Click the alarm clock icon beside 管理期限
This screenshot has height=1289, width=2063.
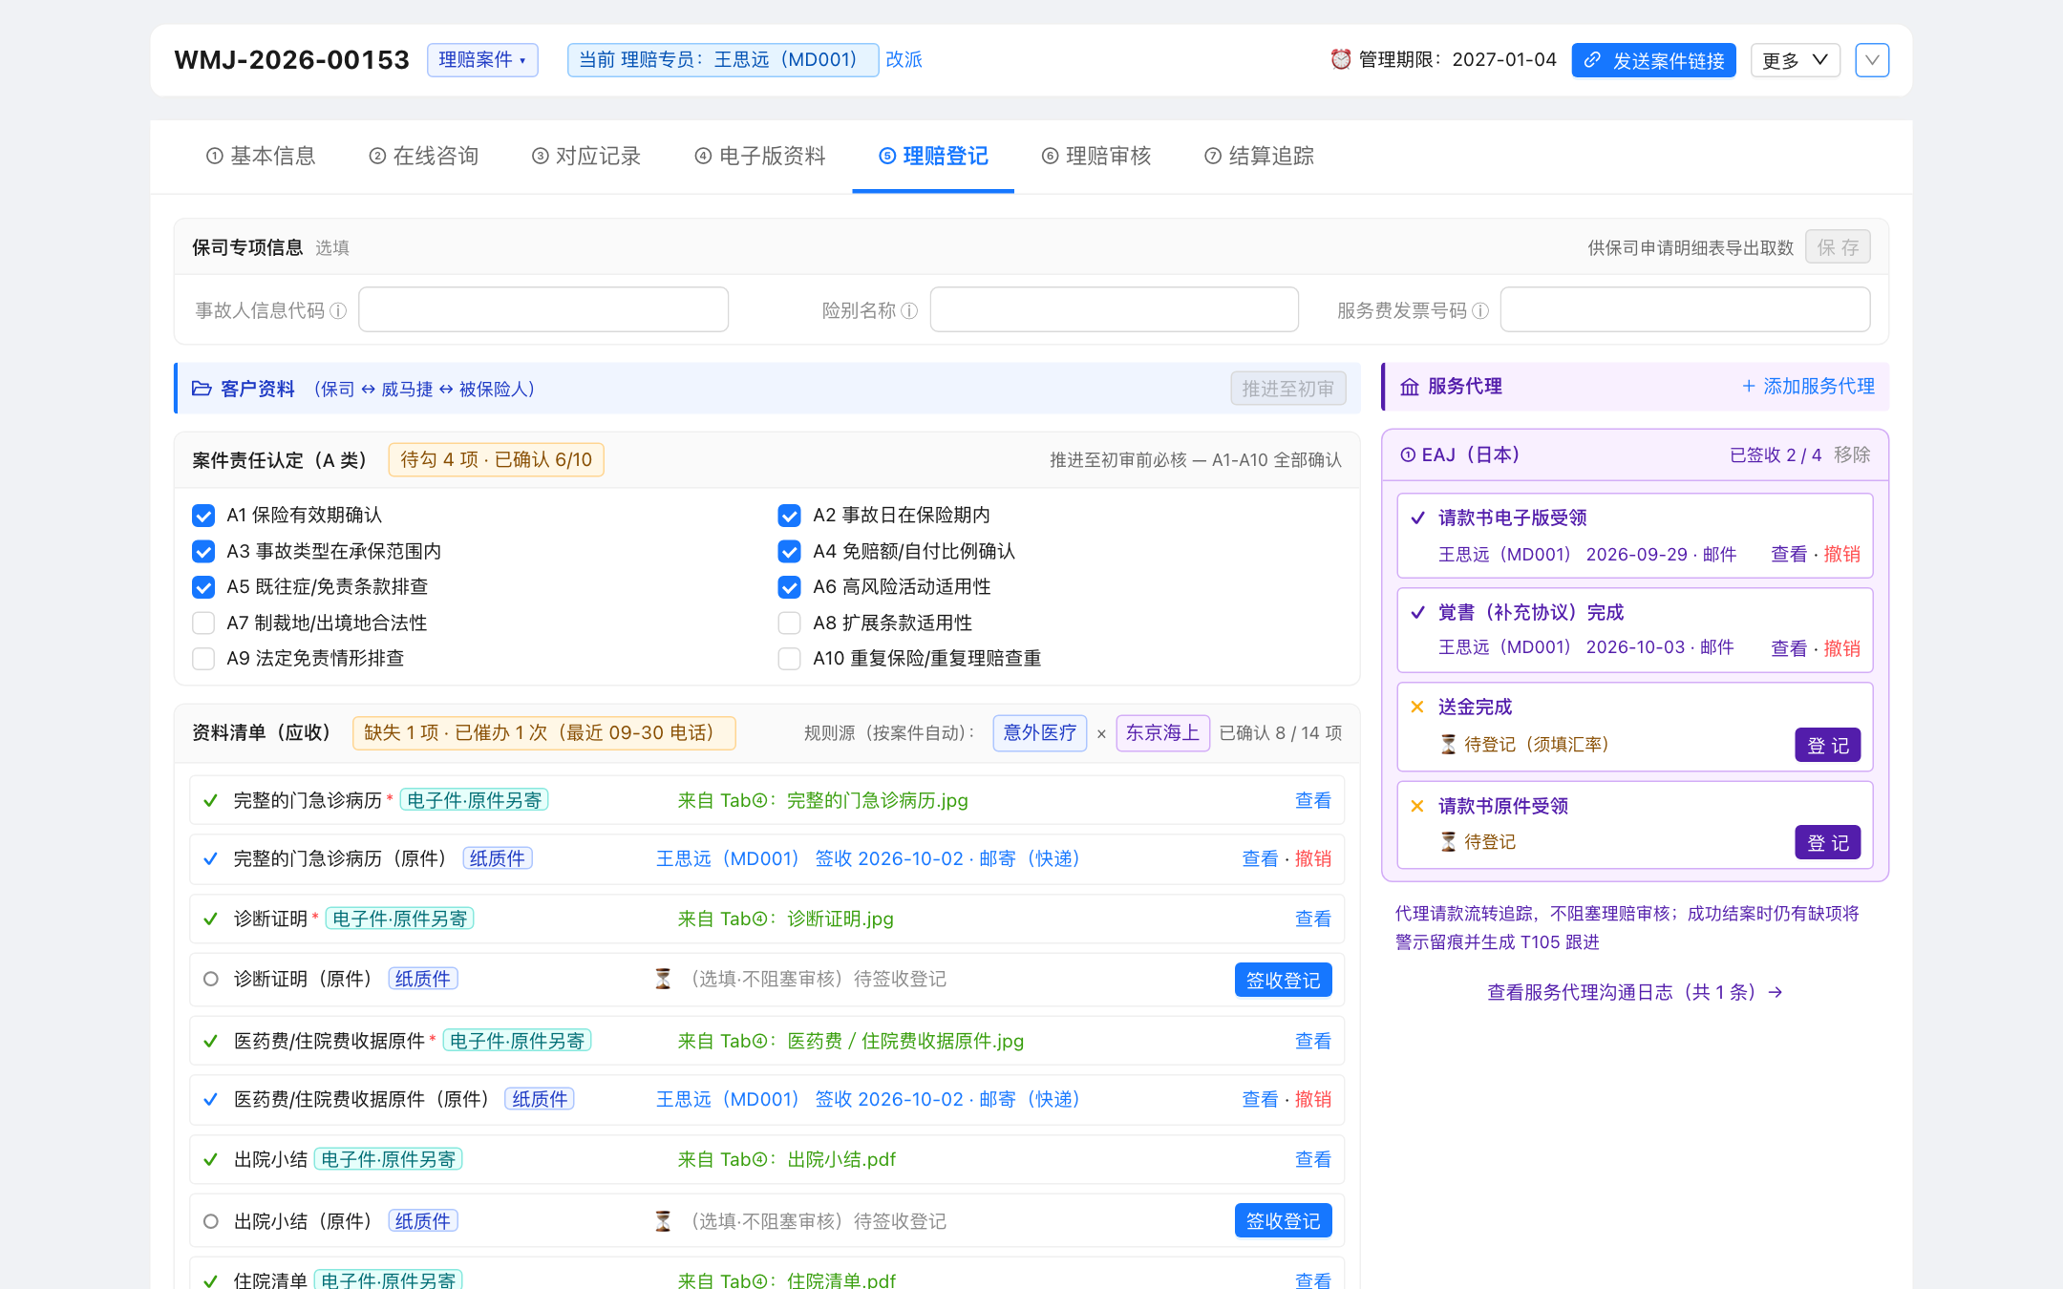click(x=1341, y=59)
